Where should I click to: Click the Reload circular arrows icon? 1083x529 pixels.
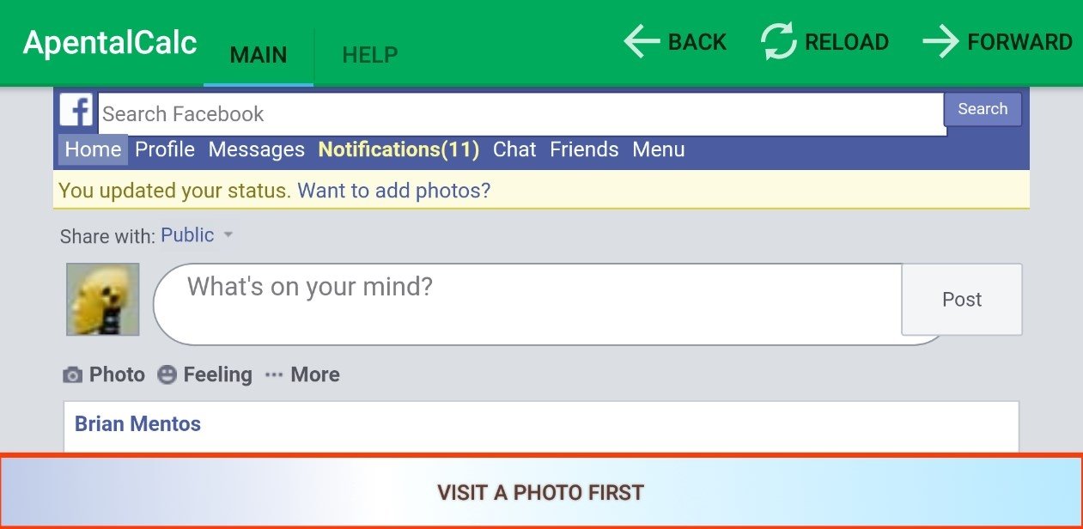tap(779, 41)
